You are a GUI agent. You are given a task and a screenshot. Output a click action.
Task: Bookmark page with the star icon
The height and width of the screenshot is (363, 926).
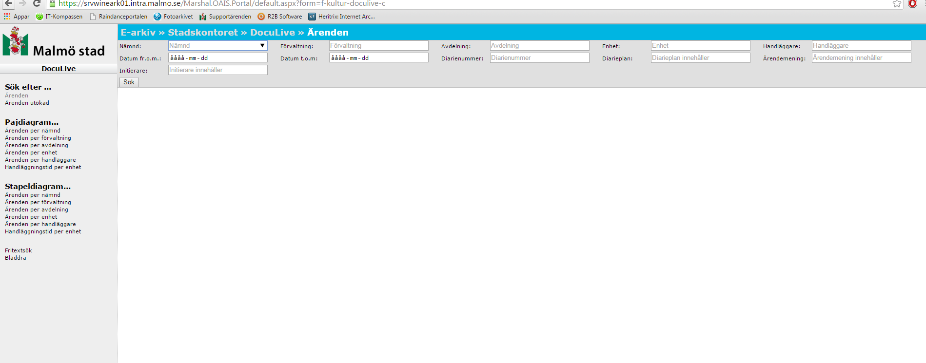coord(897,4)
